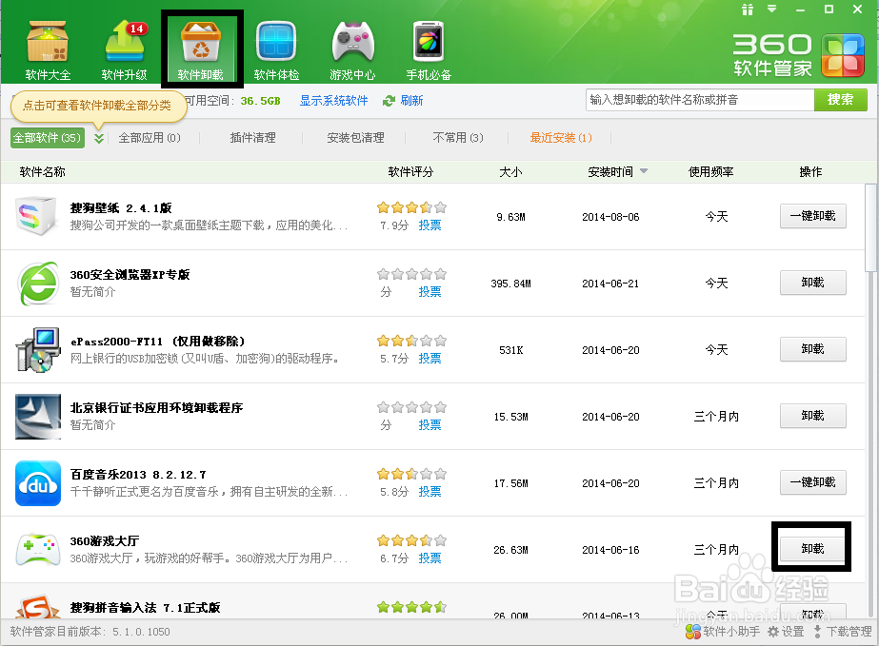Switch to 不常用 (3) tab
879x646 pixels.
(458, 138)
